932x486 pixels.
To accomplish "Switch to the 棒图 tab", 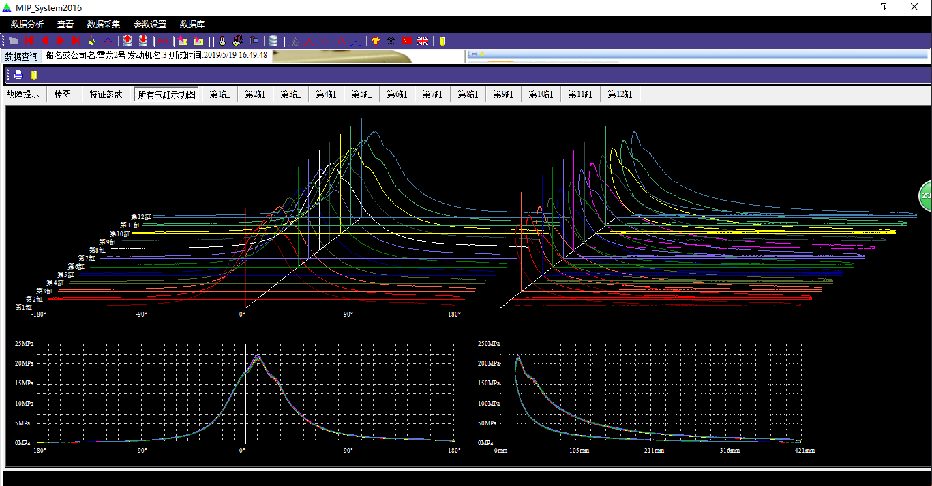I will click(63, 95).
